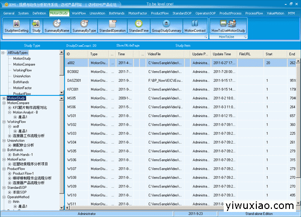Click the table's horizontal scroll left arrow

[67, 208]
